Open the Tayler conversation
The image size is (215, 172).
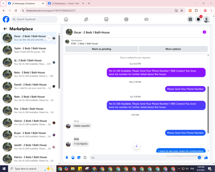(x=29, y=50)
